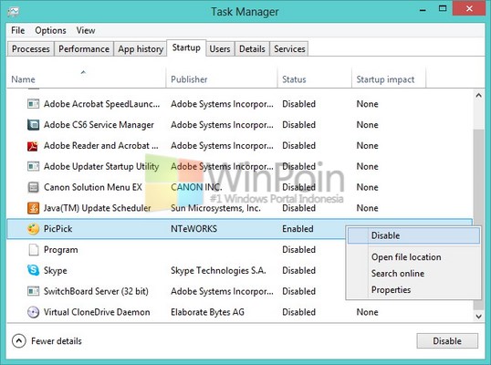
Task: Select the PicPick entry name
Action: click(57, 229)
